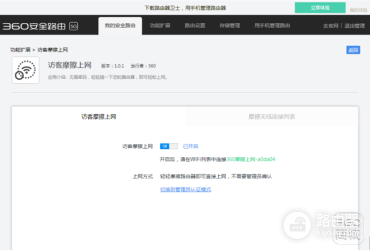Click the blue 返回 button

click(x=353, y=50)
